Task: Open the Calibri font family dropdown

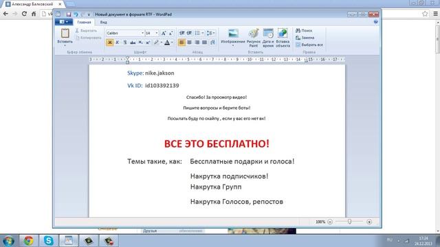Action: (142, 33)
